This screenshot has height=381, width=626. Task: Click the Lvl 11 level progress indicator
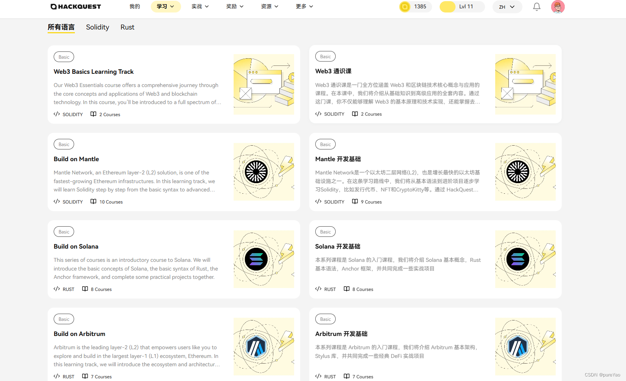(x=462, y=7)
